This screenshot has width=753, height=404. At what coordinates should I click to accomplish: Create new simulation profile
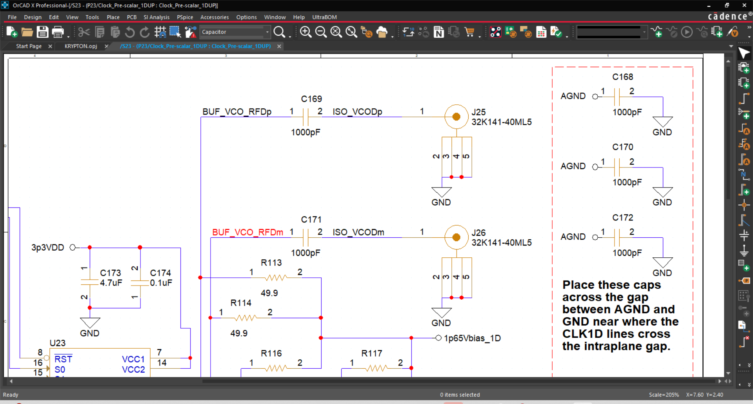coord(657,32)
